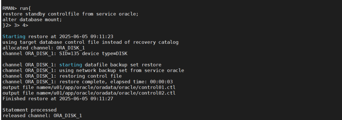This screenshot has height=120, width=342.
Task: Click the elapsed time: 00:00:03 text
Action: 142,82
